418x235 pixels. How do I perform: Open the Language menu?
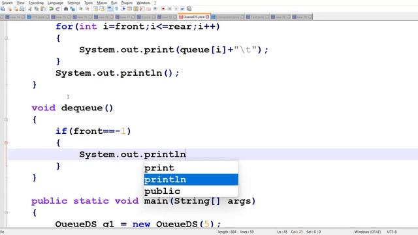55,3
